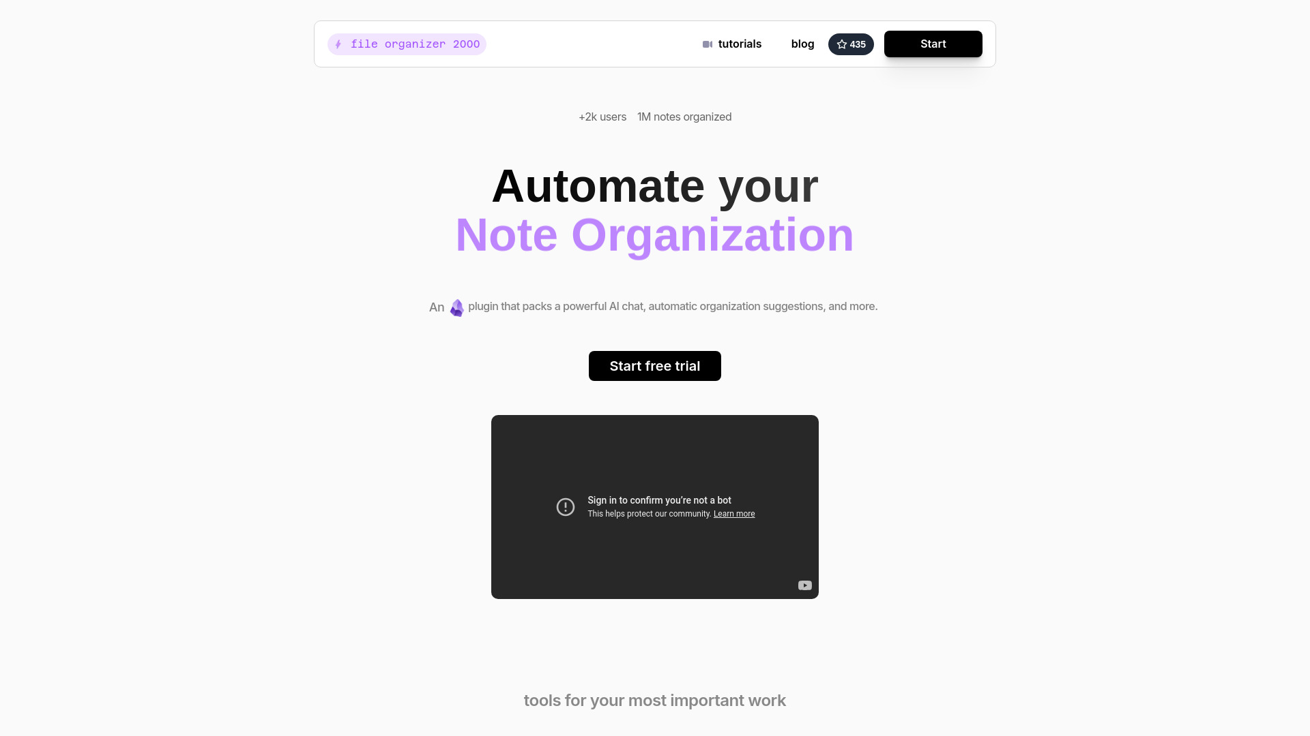Click the Start free trial button
Viewport: 1310px width, 736px height.
point(655,366)
